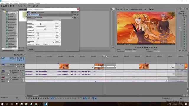Open undo history dropdown arrow
189x106 pixels.
click(27, 6)
